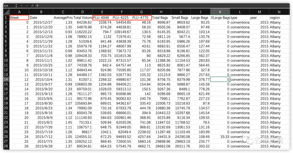Click the 'Total Volume' header cell
Viewport: 293px width, 153px height.
click(82, 18)
